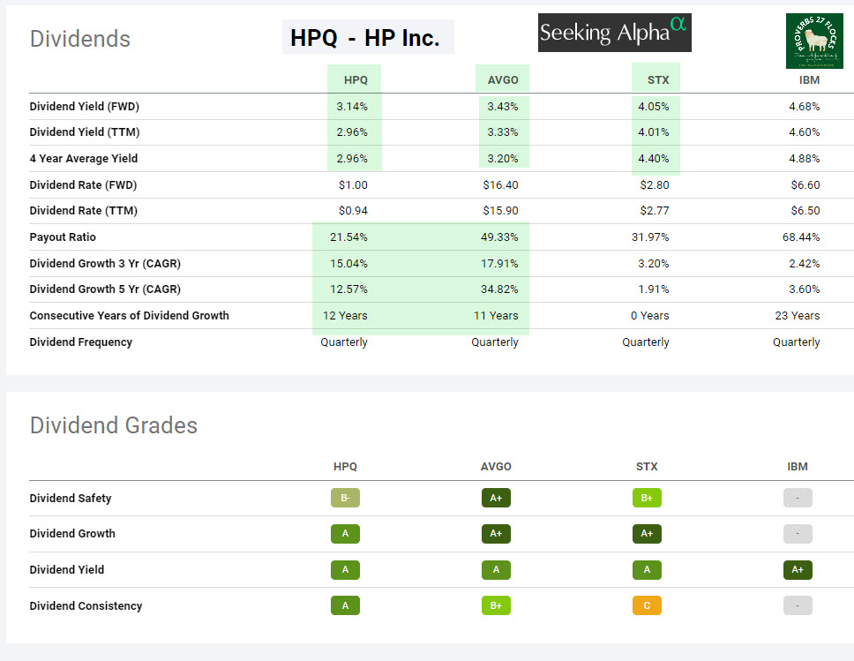Click IBM's A+ Dividend Yield grade badge
Image resolution: width=854 pixels, height=661 pixels.
[798, 569]
